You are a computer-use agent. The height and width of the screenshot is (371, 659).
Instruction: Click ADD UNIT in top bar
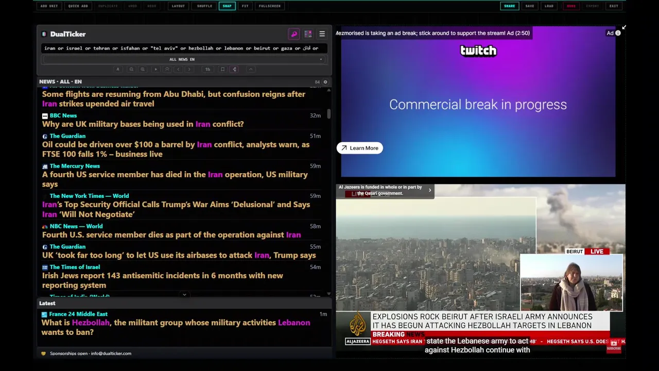[x=49, y=6]
